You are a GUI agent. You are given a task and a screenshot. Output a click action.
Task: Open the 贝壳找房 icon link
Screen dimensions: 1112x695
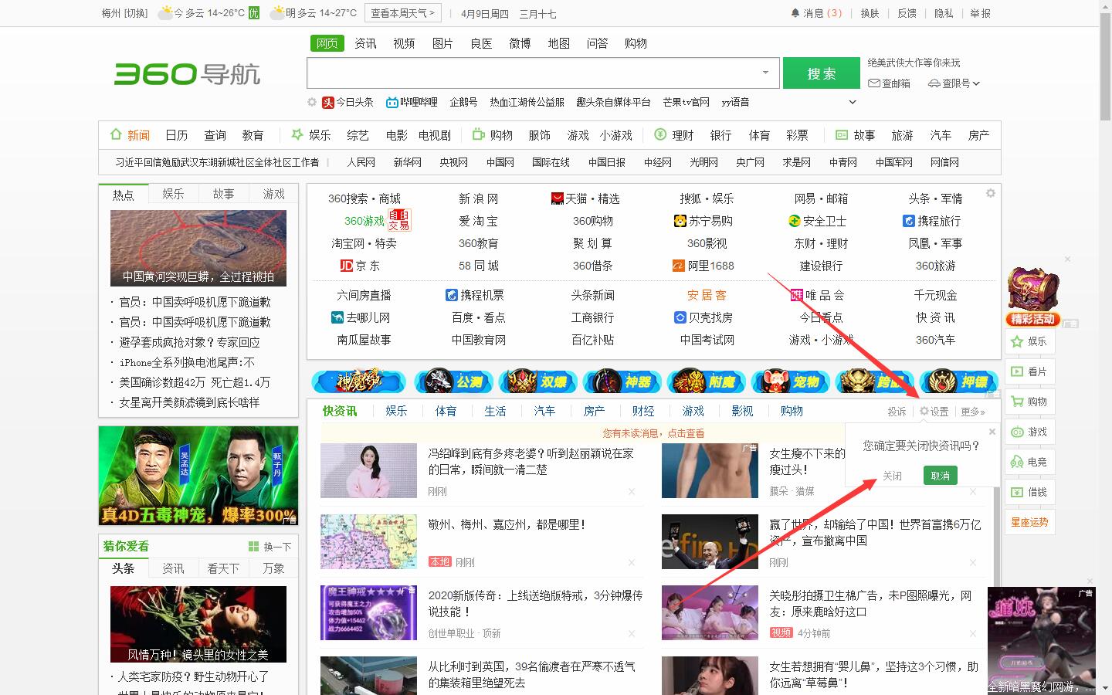click(x=680, y=317)
